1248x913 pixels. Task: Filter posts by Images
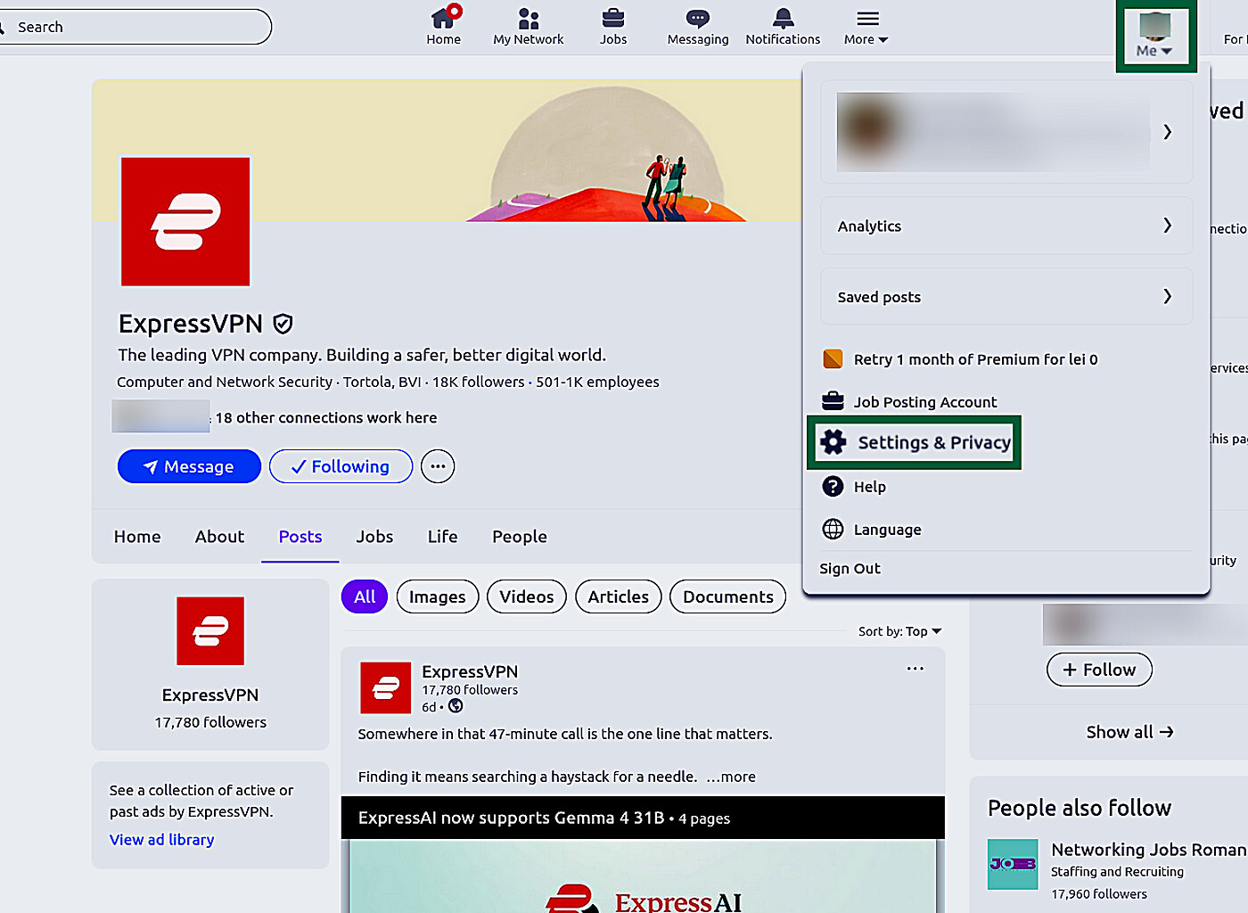[x=438, y=596]
